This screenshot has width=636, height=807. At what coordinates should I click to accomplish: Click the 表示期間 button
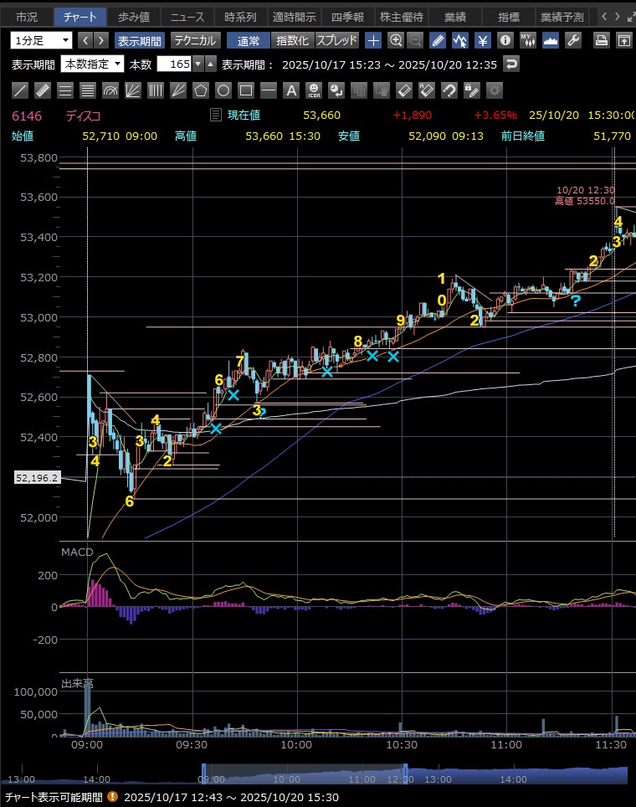click(x=139, y=40)
